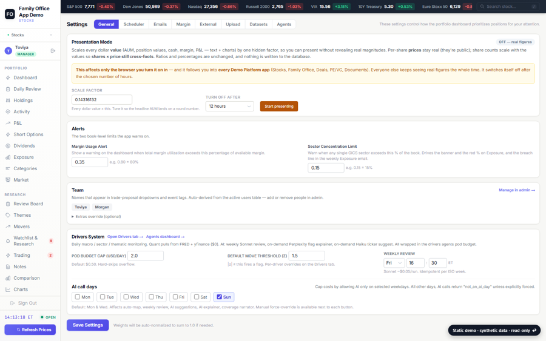Click the Dividends icon in sidebar

pyautogui.click(x=8, y=145)
